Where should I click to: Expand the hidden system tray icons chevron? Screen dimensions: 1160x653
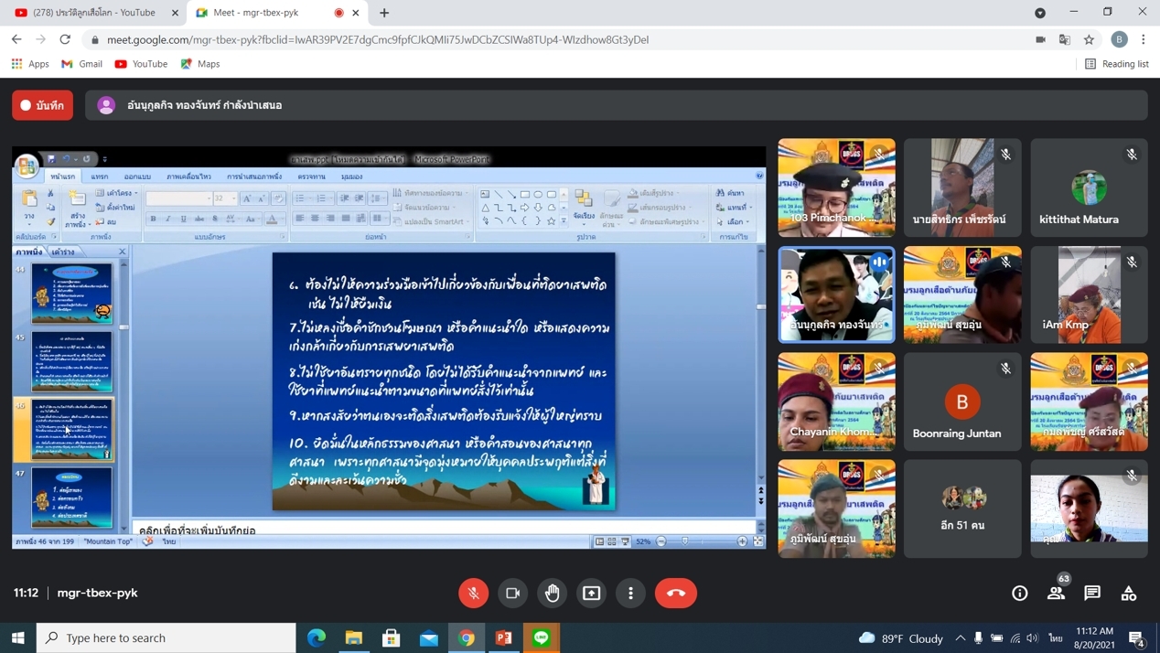click(x=960, y=637)
